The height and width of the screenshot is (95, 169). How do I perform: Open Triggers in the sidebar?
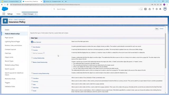coord(7,83)
